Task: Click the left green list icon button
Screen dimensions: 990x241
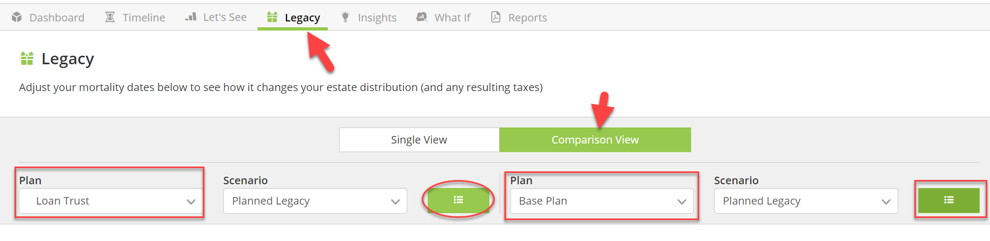Action: [x=458, y=200]
